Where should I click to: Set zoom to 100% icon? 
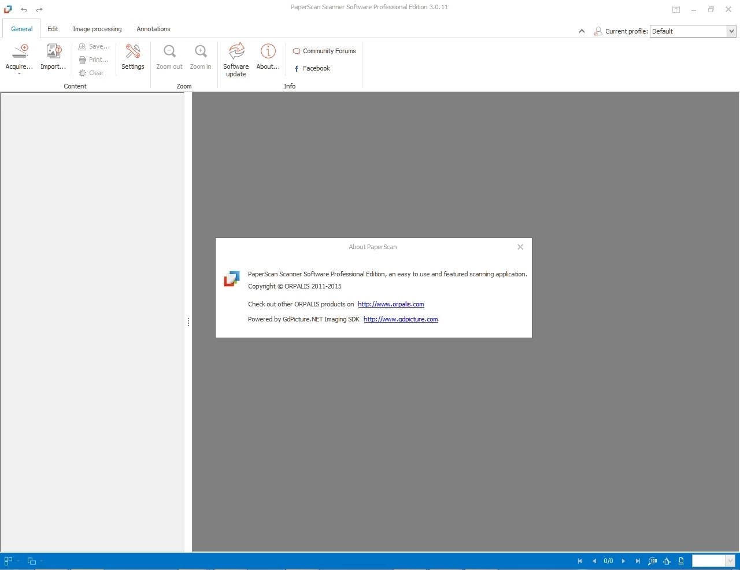pos(653,561)
